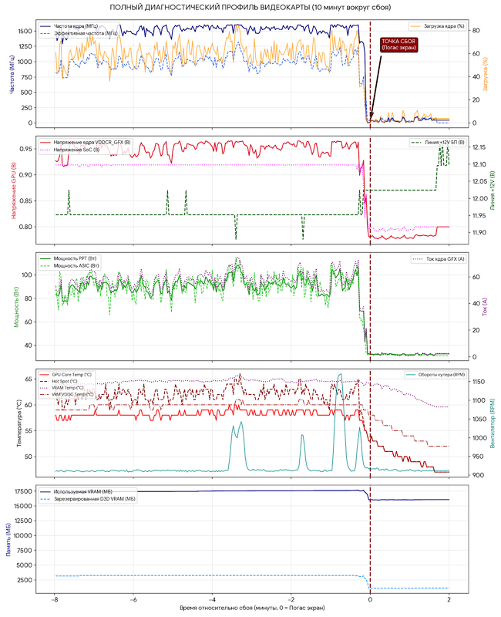Click the y-axis label 'Частота (МГц)'

point(12,73)
